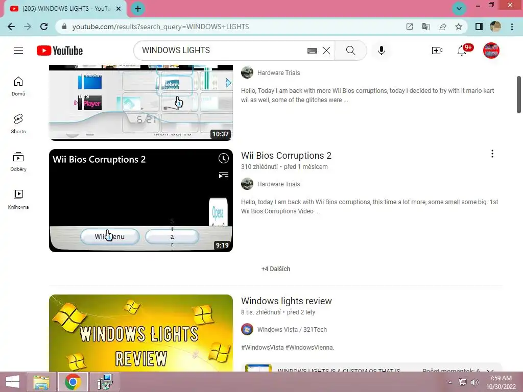Open the YouTube account avatar
The image size is (523, 392).
(x=491, y=51)
